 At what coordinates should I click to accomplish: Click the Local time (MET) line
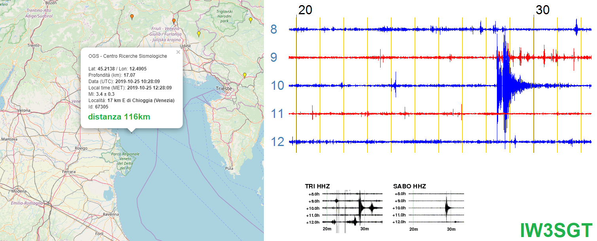pyautogui.click(x=130, y=88)
